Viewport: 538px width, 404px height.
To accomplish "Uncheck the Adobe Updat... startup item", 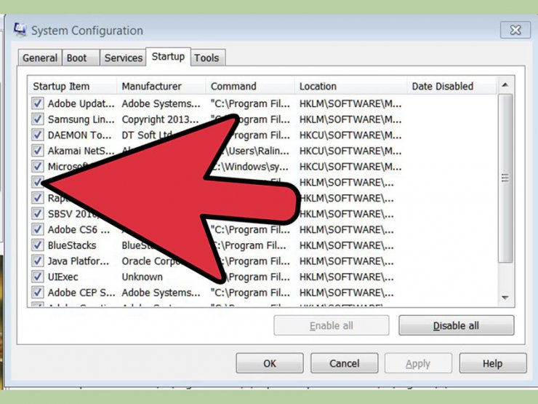I will click(37, 103).
